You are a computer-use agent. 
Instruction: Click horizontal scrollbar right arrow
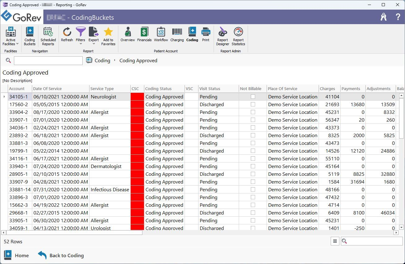tap(396, 232)
